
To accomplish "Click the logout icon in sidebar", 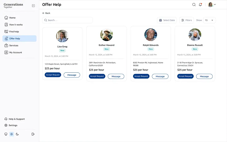I will click(x=33, y=134).
